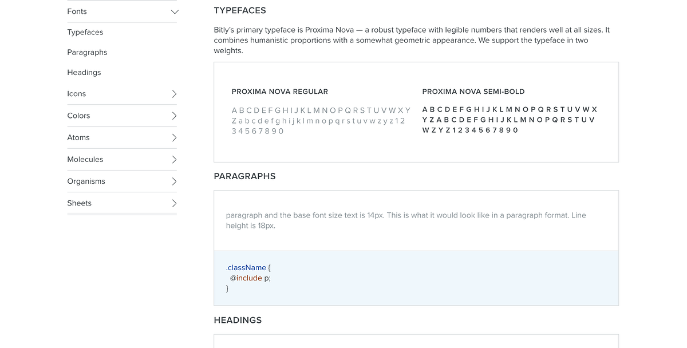Expand the Molecules section arrow
This screenshot has width=687, height=348.
tap(175, 160)
